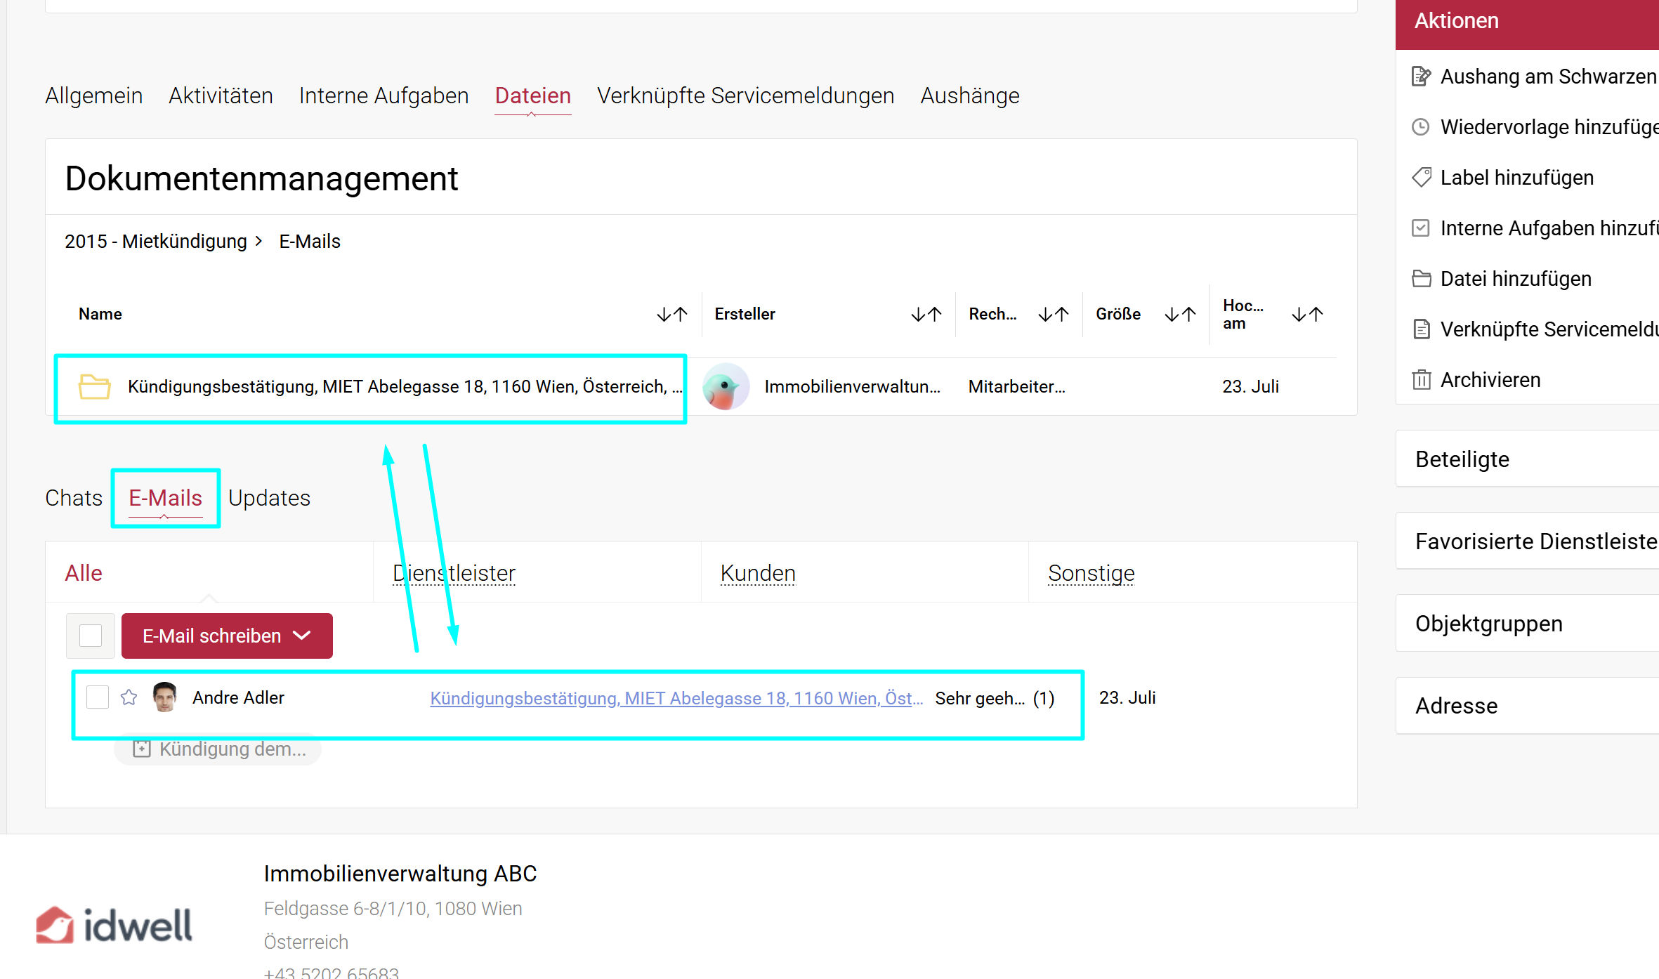Filter e-mails by Dienstleister

tap(454, 573)
